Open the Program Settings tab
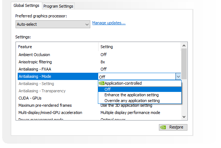 [x=58, y=6]
